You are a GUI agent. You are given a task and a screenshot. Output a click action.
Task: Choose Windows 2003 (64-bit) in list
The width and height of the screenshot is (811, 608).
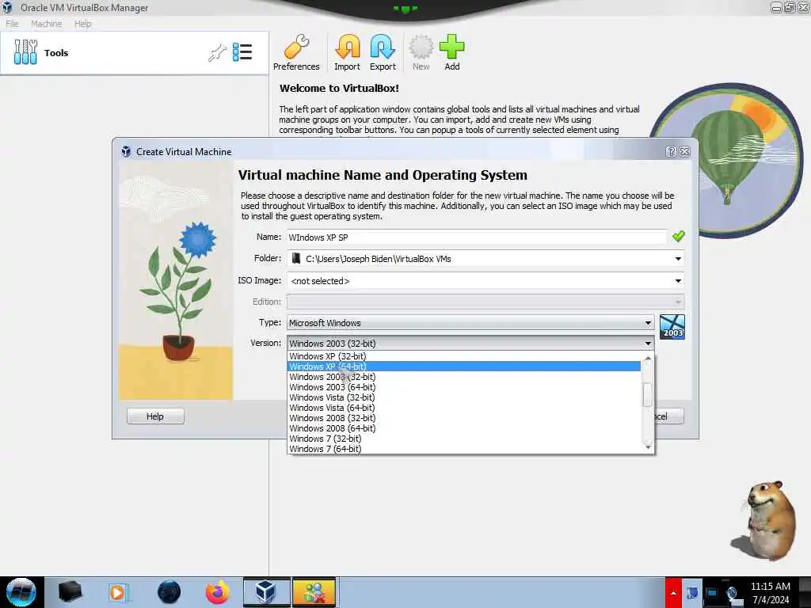(x=464, y=387)
